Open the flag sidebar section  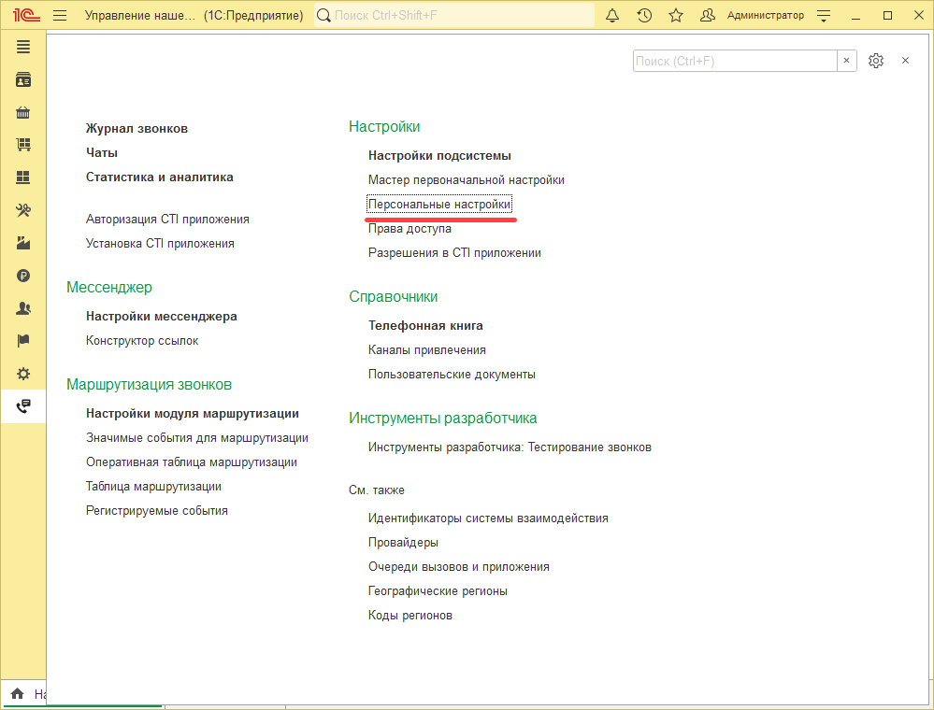(23, 341)
